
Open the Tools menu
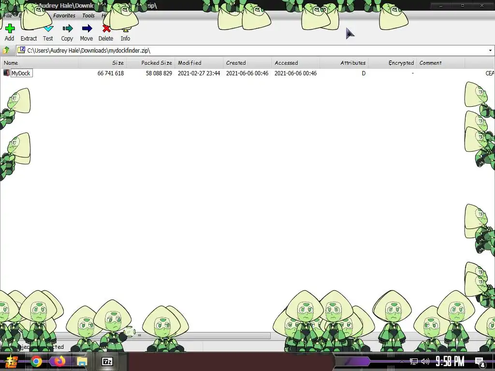pos(88,15)
